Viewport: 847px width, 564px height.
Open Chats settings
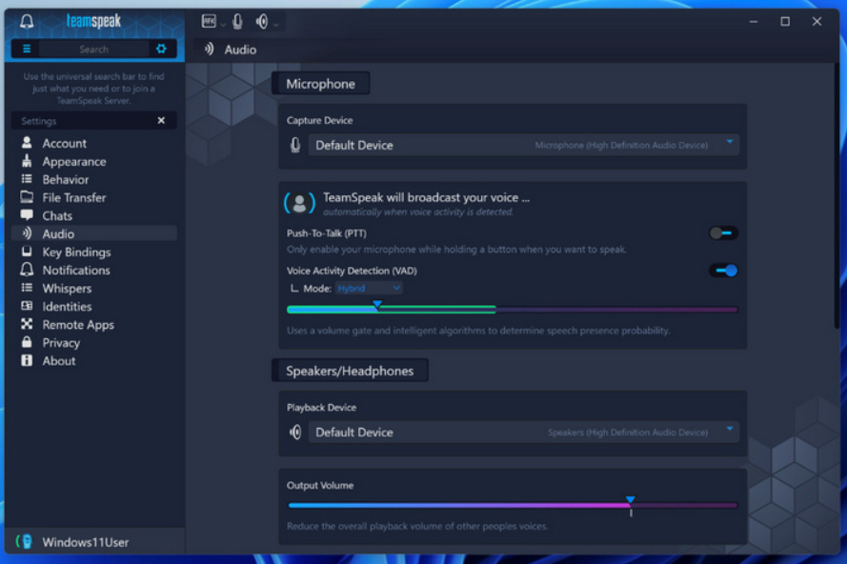94,215
